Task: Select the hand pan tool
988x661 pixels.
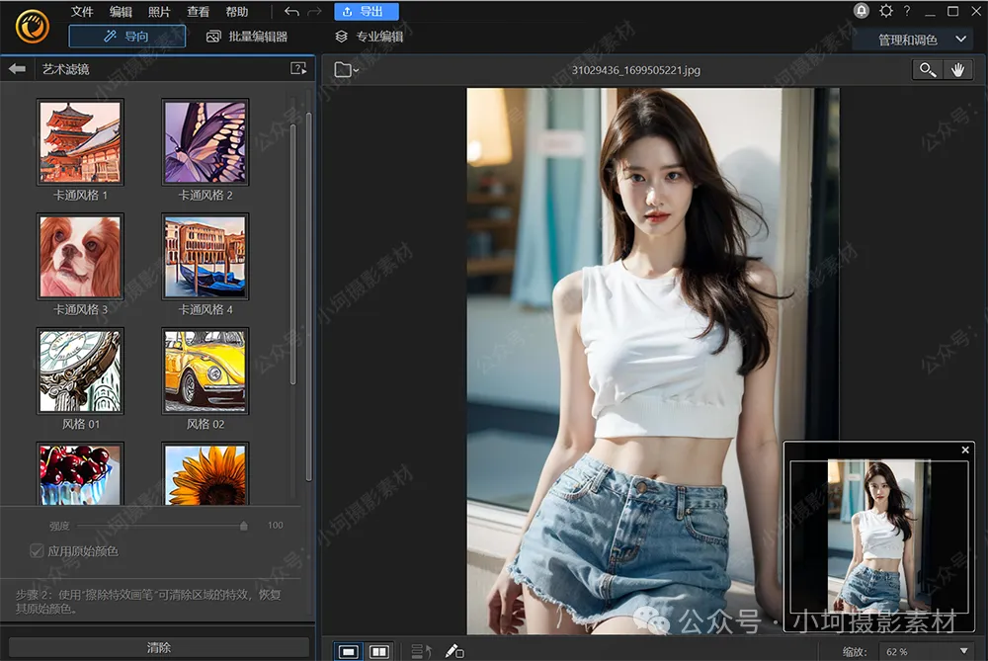Action: click(956, 70)
